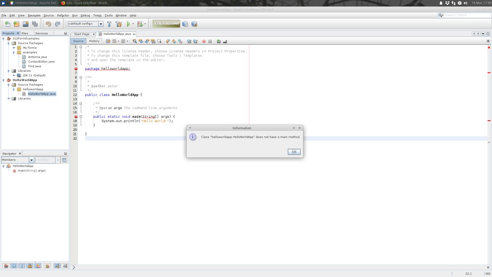Select ContactEditor.java in the Projects tree

pyautogui.click(x=41, y=62)
